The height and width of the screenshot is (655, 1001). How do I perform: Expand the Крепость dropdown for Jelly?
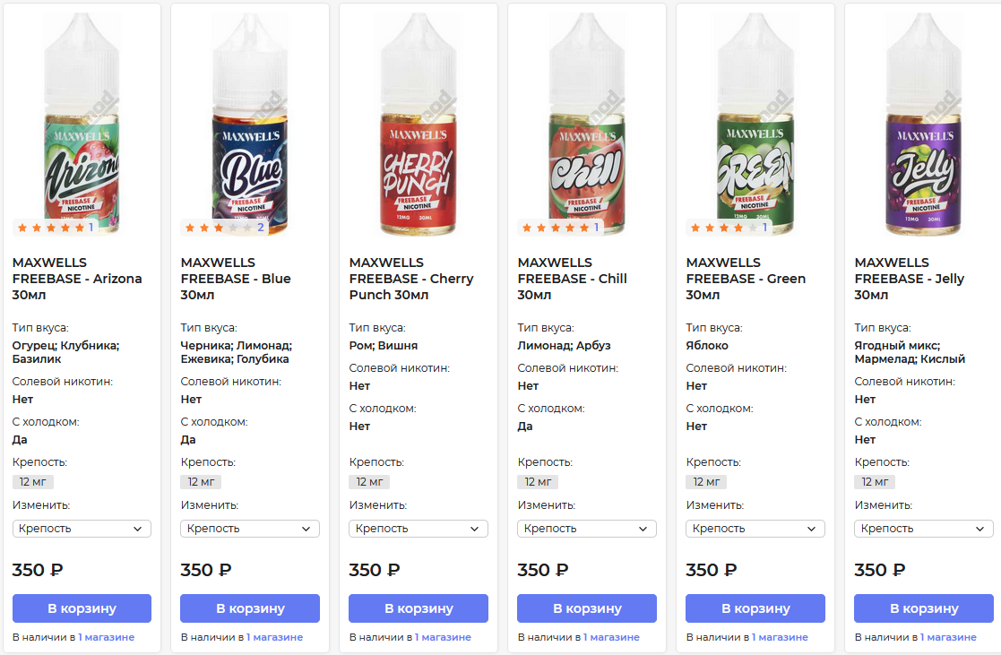[924, 529]
